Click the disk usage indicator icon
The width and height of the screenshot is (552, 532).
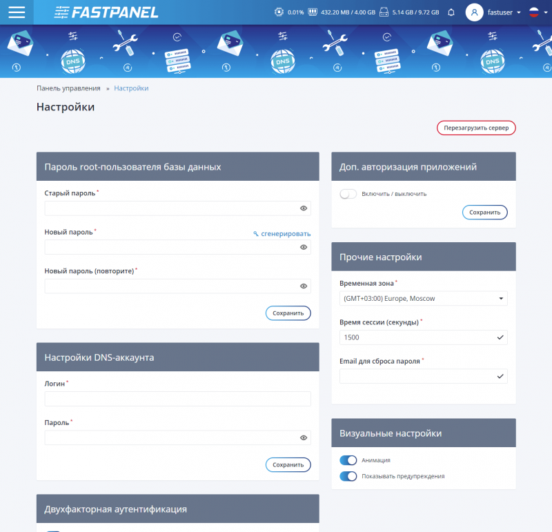coord(384,12)
